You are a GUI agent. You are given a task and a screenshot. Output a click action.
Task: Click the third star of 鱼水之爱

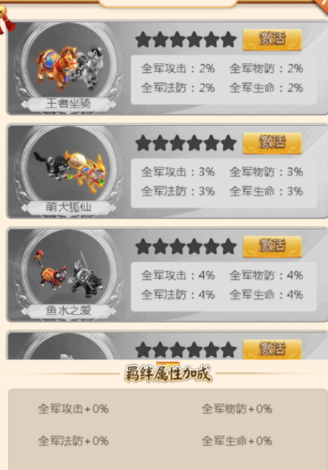click(x=177, y=246)
